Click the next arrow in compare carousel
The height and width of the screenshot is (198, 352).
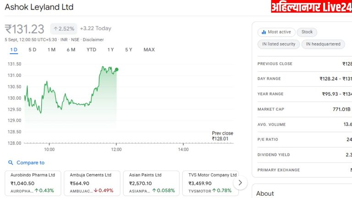pyautogui.click(x=240, y=182)
